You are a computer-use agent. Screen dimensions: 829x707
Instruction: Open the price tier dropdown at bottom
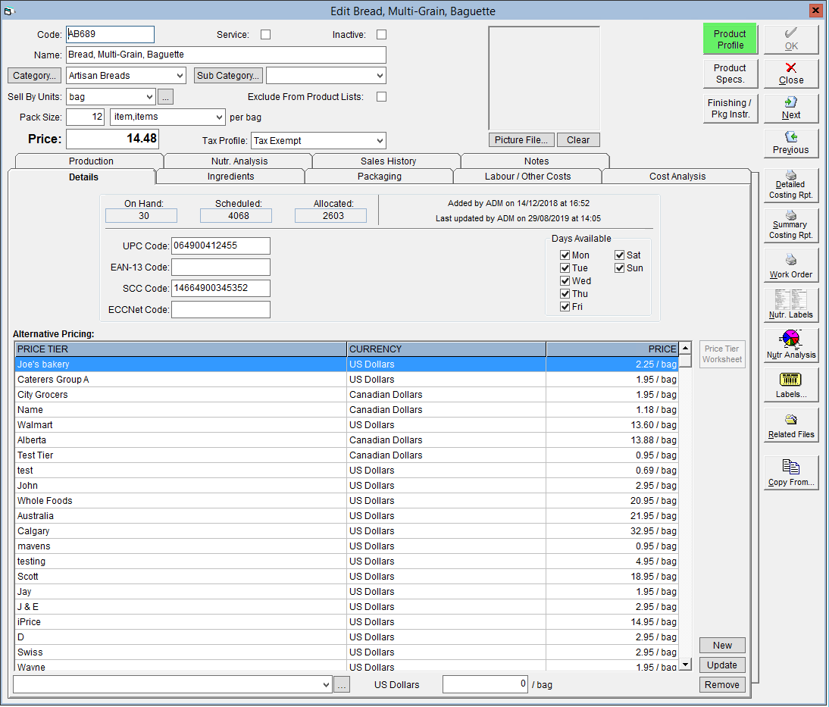click(x=326, y=685)
